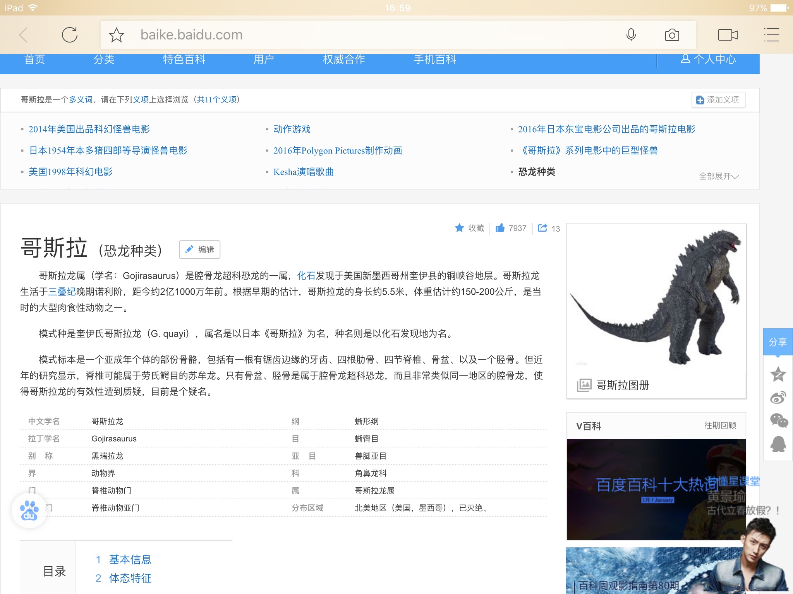The height and width of the screenshot is (594, 793).
Task: Open 《哥斯拉》系列电影中的巨型怪兽 entry
Action: 588,150
